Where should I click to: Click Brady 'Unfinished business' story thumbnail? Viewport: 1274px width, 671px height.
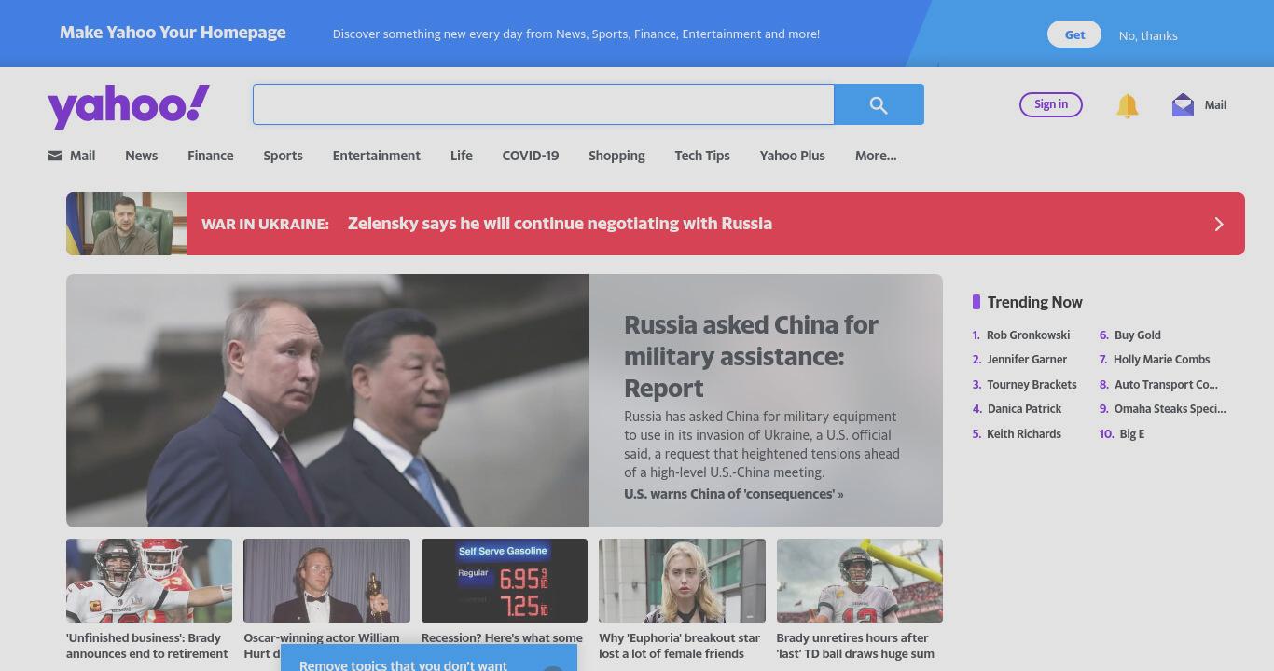pos(149,581)
